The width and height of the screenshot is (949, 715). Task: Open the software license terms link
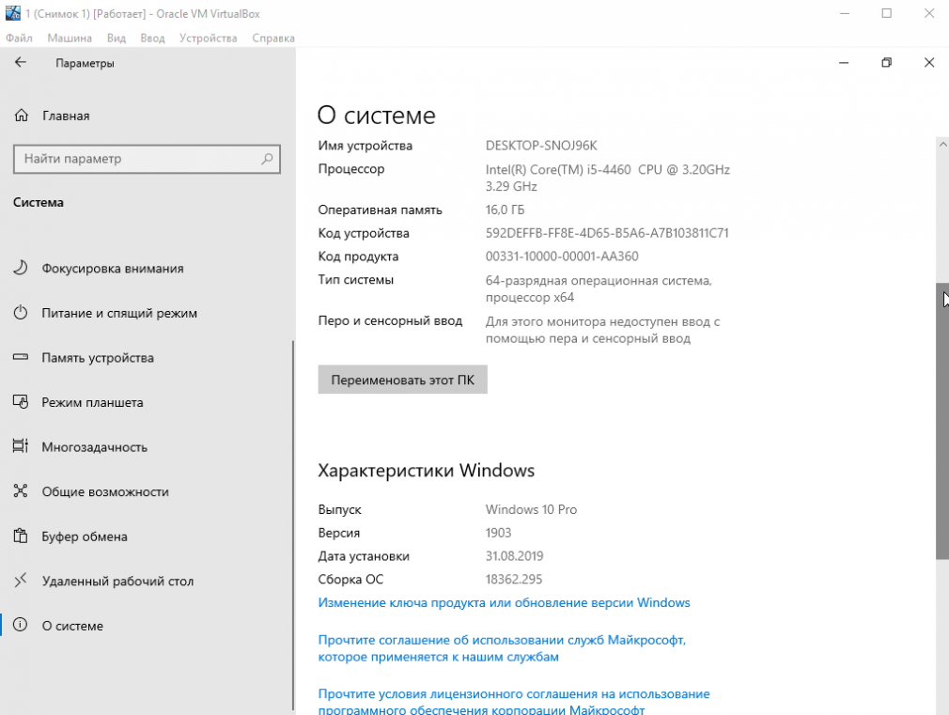514,701
